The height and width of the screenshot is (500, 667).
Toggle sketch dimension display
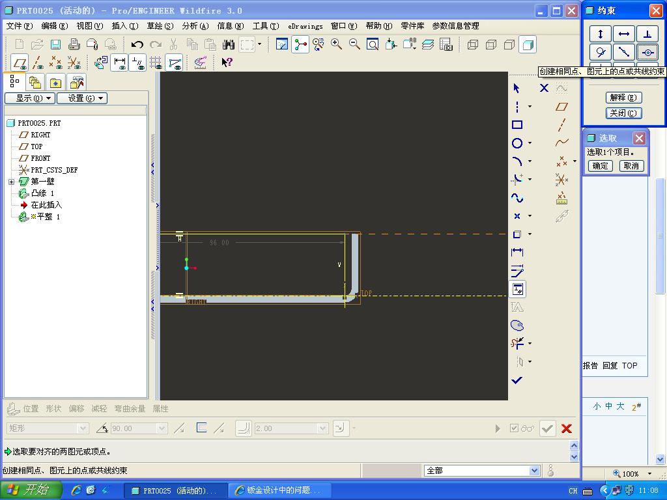pos(119,62)
